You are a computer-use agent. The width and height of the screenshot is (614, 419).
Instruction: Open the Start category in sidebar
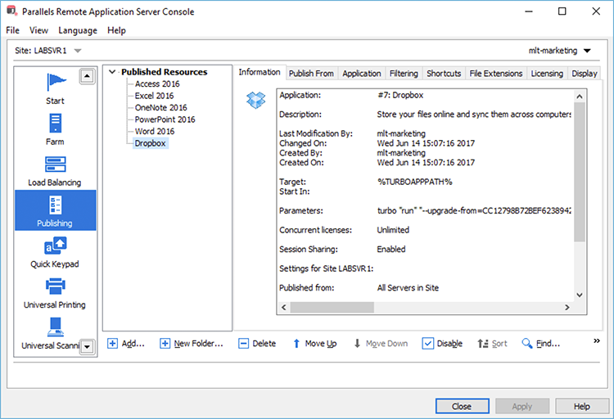click(x=55, y=89)
